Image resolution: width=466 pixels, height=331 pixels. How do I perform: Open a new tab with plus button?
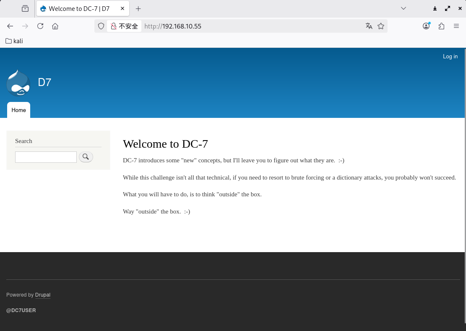(x=138, y=8)
